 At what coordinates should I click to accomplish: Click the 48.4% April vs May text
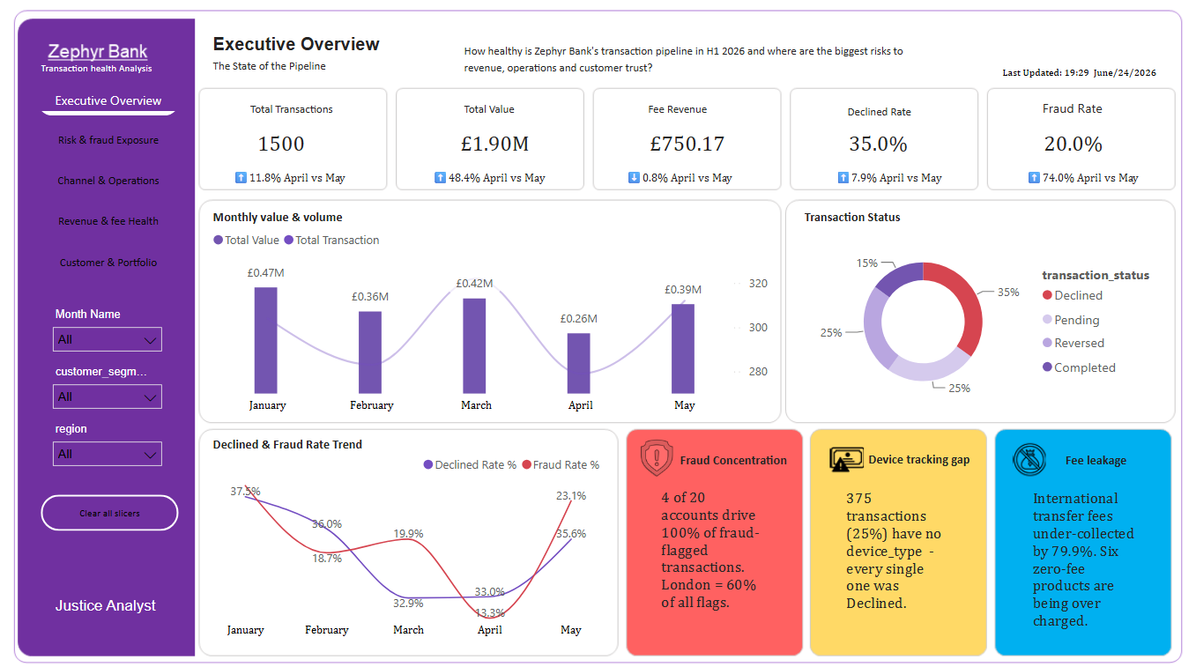pos(497,178)
